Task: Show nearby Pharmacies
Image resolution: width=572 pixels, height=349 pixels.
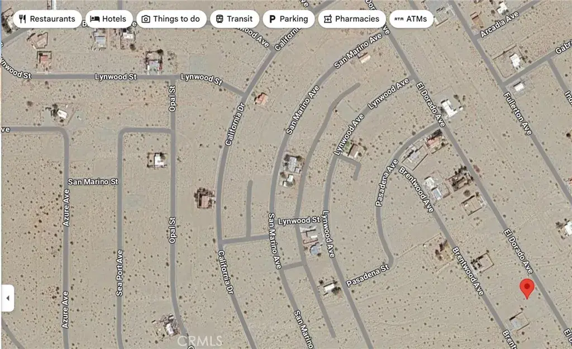Action: [x=352, y=19]
